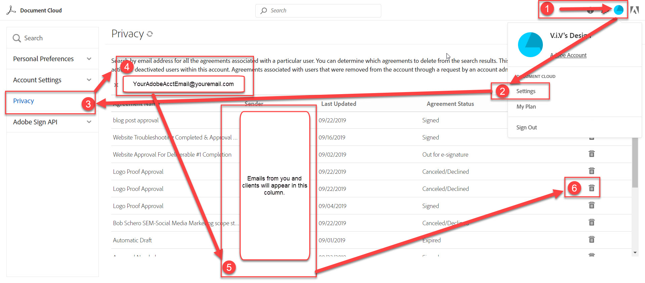Image resolution: width=645 pixels, height=283 pixels.
Task: Click the Signed status of blog post approval
Action: point(430,120)
